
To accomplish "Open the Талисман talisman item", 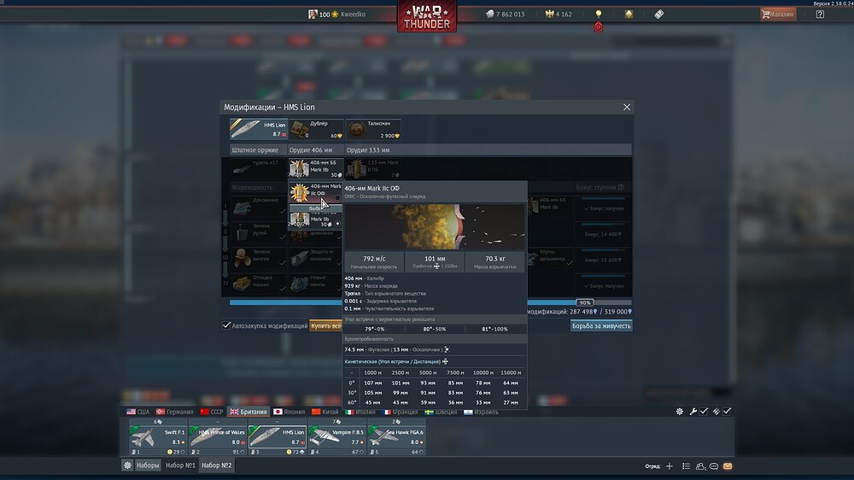I will click(373, 129).
